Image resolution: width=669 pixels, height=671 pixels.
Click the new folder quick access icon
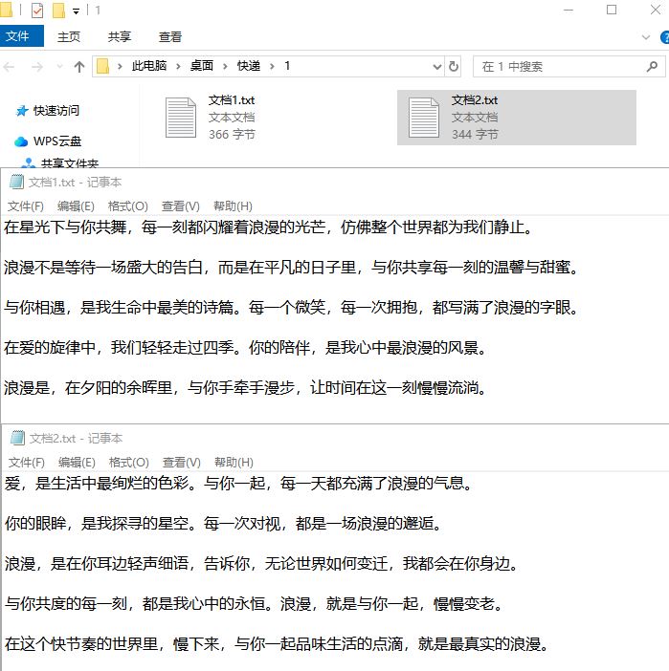[58, 11]
